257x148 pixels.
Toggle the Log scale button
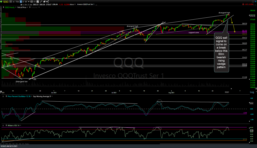(x=252, y=92)
